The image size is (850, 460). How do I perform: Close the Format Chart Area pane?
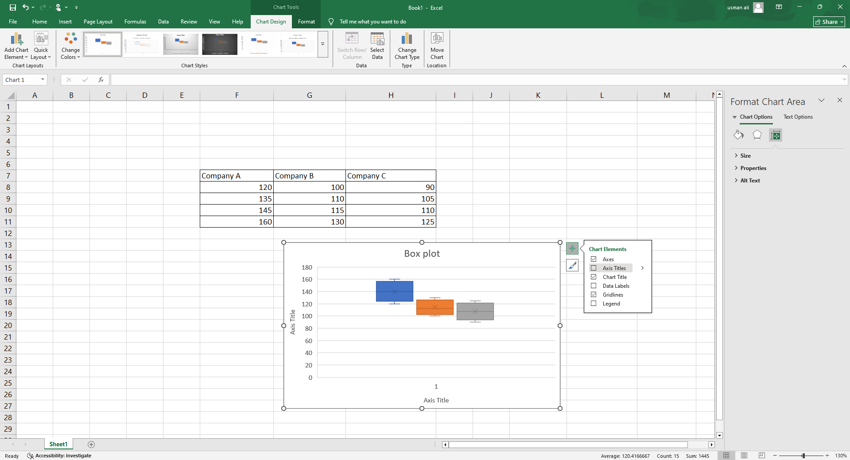click(x=839, y=100)
